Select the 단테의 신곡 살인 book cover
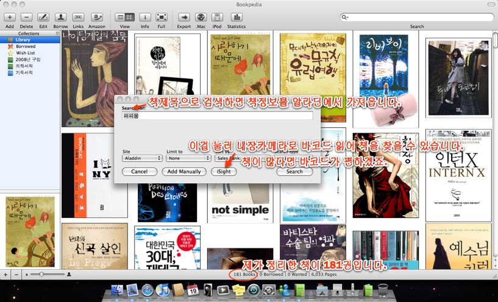Screen dimensions: 498x302 pyautogui.click(x=94, y=246)
